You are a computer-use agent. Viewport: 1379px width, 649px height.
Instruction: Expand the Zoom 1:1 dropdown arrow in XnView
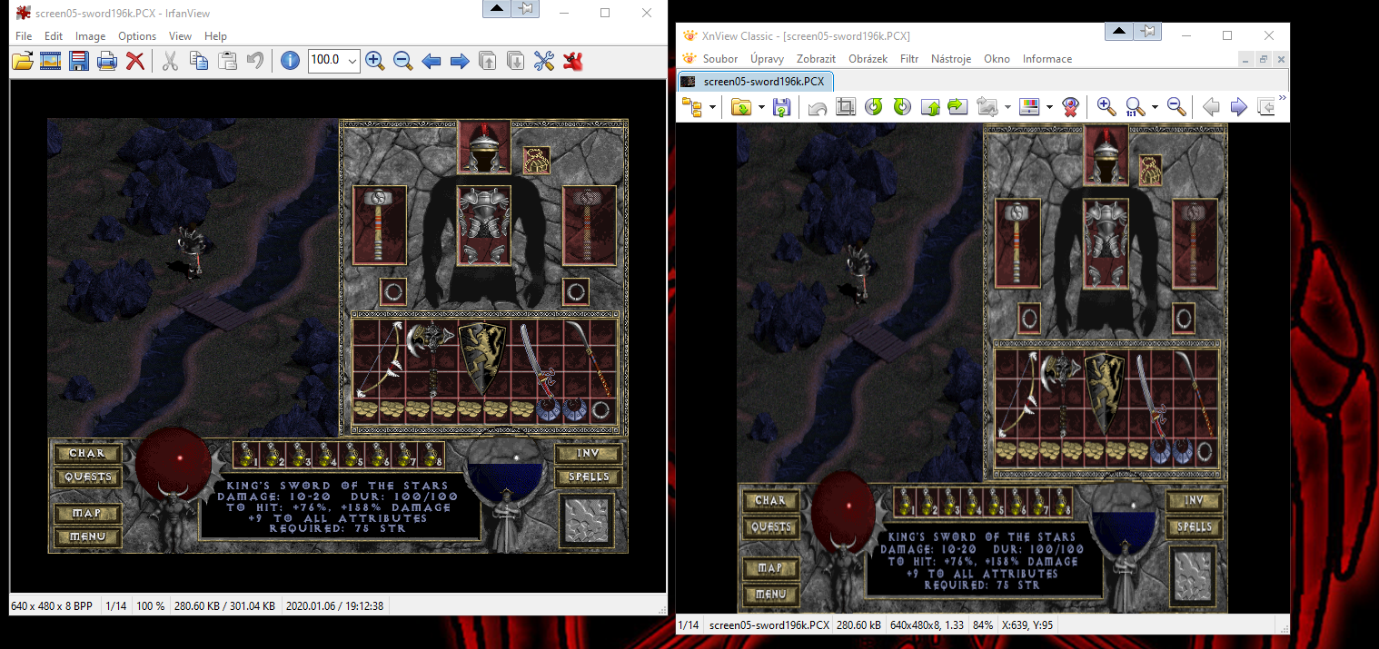point(1155,107)
